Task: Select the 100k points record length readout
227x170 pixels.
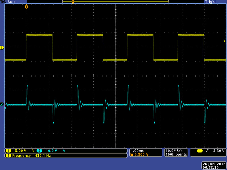Action: (x=176, y=154)
